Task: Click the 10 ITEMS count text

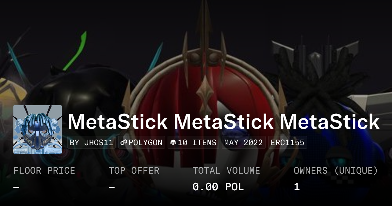Action: [197, 143]
